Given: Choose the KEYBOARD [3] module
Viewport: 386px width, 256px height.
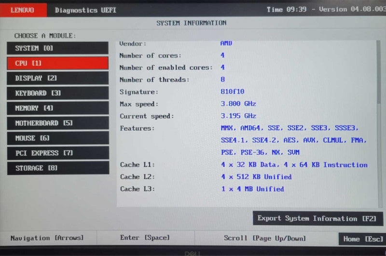Looking at the screenshot, I should coord(57,93).
